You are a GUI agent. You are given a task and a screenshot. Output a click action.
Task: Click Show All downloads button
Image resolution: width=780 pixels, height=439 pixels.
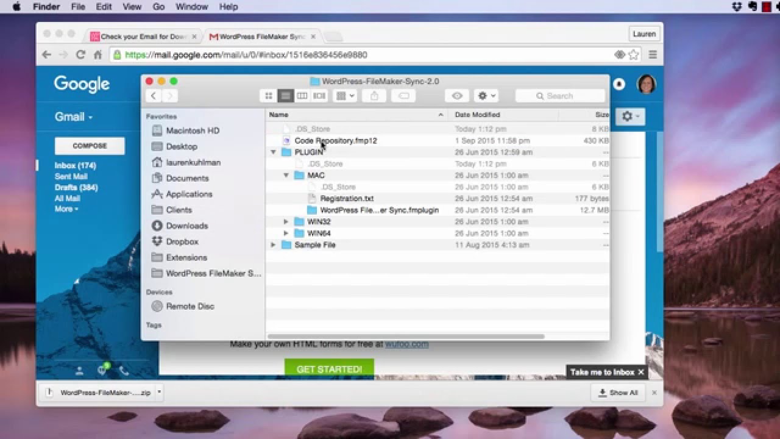pos(619,393)
